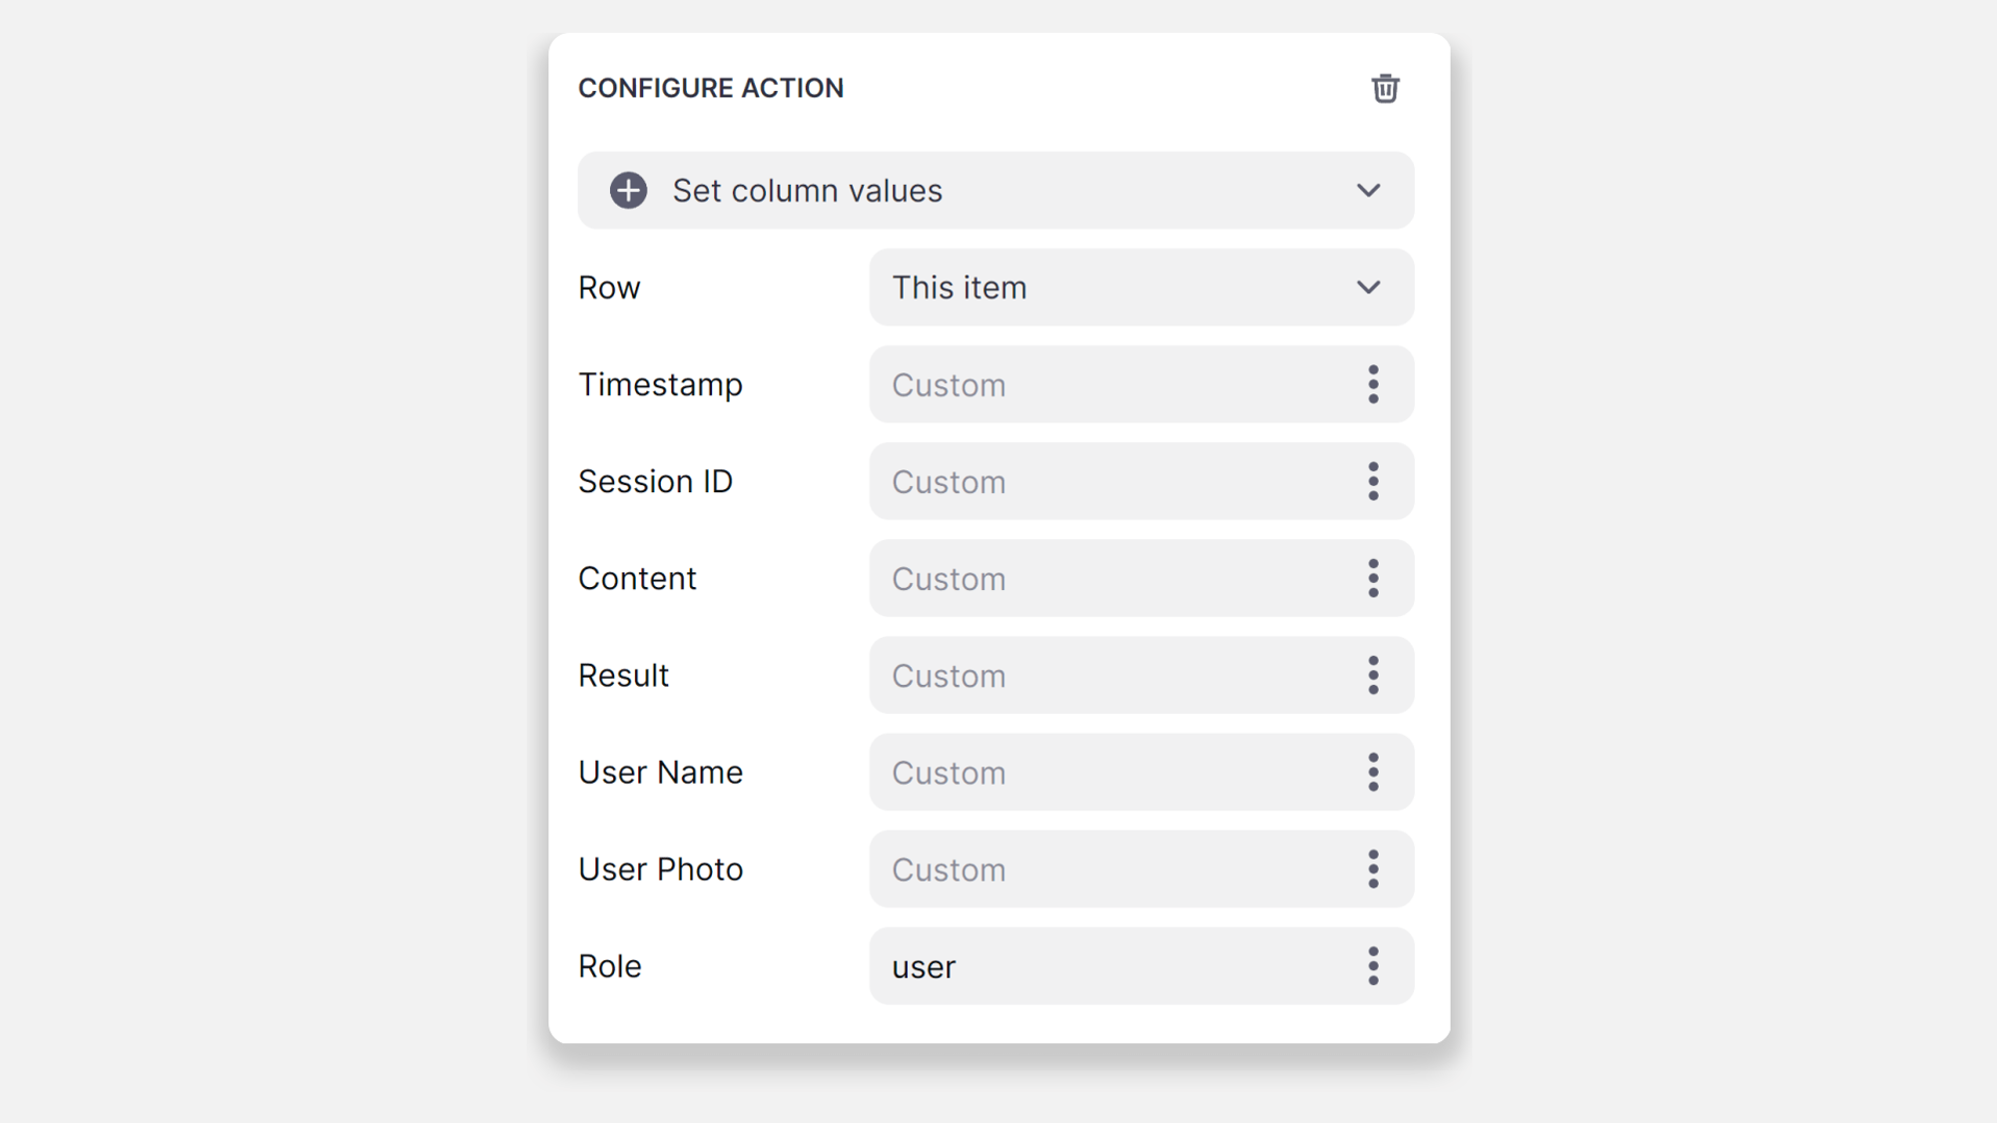This screenshot has width=1997, height=1123.
Task: Open the three-dot menu for Timestamp
Action: (x=1373, y=384)
